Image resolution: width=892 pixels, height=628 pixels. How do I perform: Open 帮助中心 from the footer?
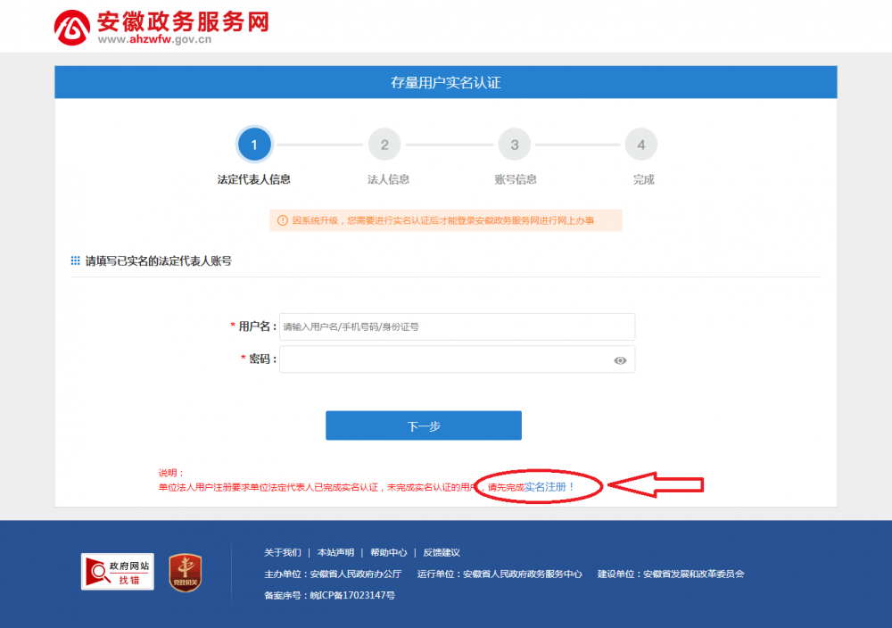(388, 552)
